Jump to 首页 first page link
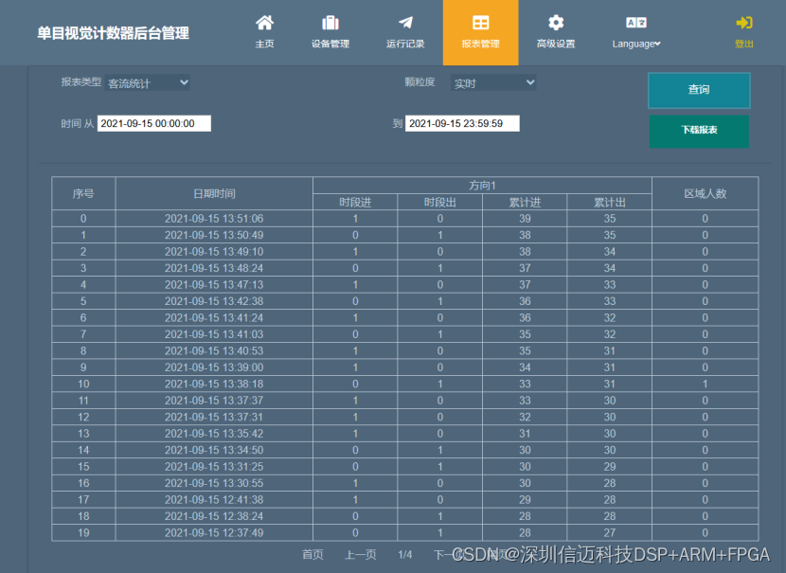 313,554
